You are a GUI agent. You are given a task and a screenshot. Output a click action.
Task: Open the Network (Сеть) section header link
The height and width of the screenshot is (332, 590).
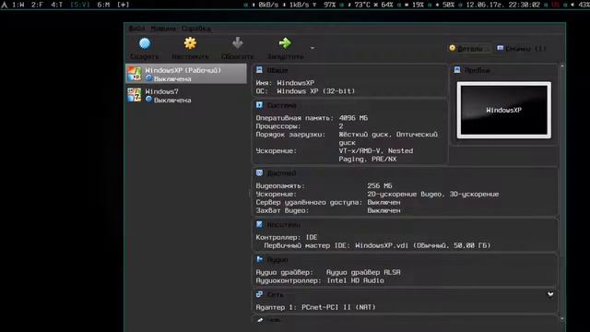pos(275,295)
